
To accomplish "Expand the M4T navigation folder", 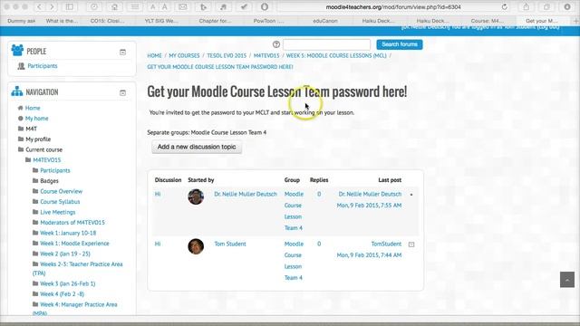I will (31, 129).
